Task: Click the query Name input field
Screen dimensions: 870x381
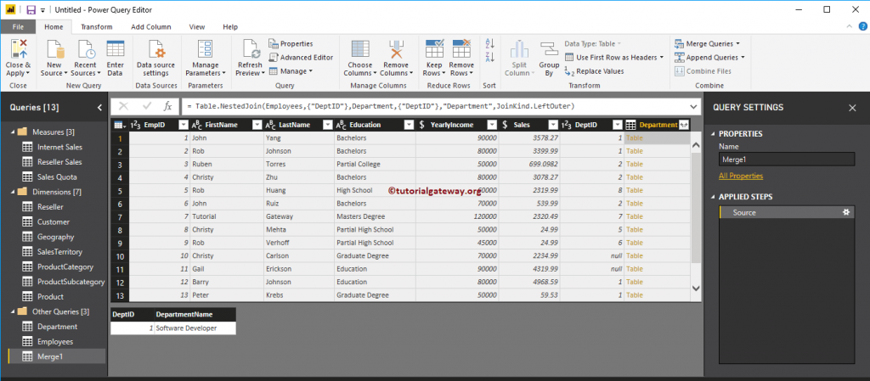Action: (x=786, y=160)
